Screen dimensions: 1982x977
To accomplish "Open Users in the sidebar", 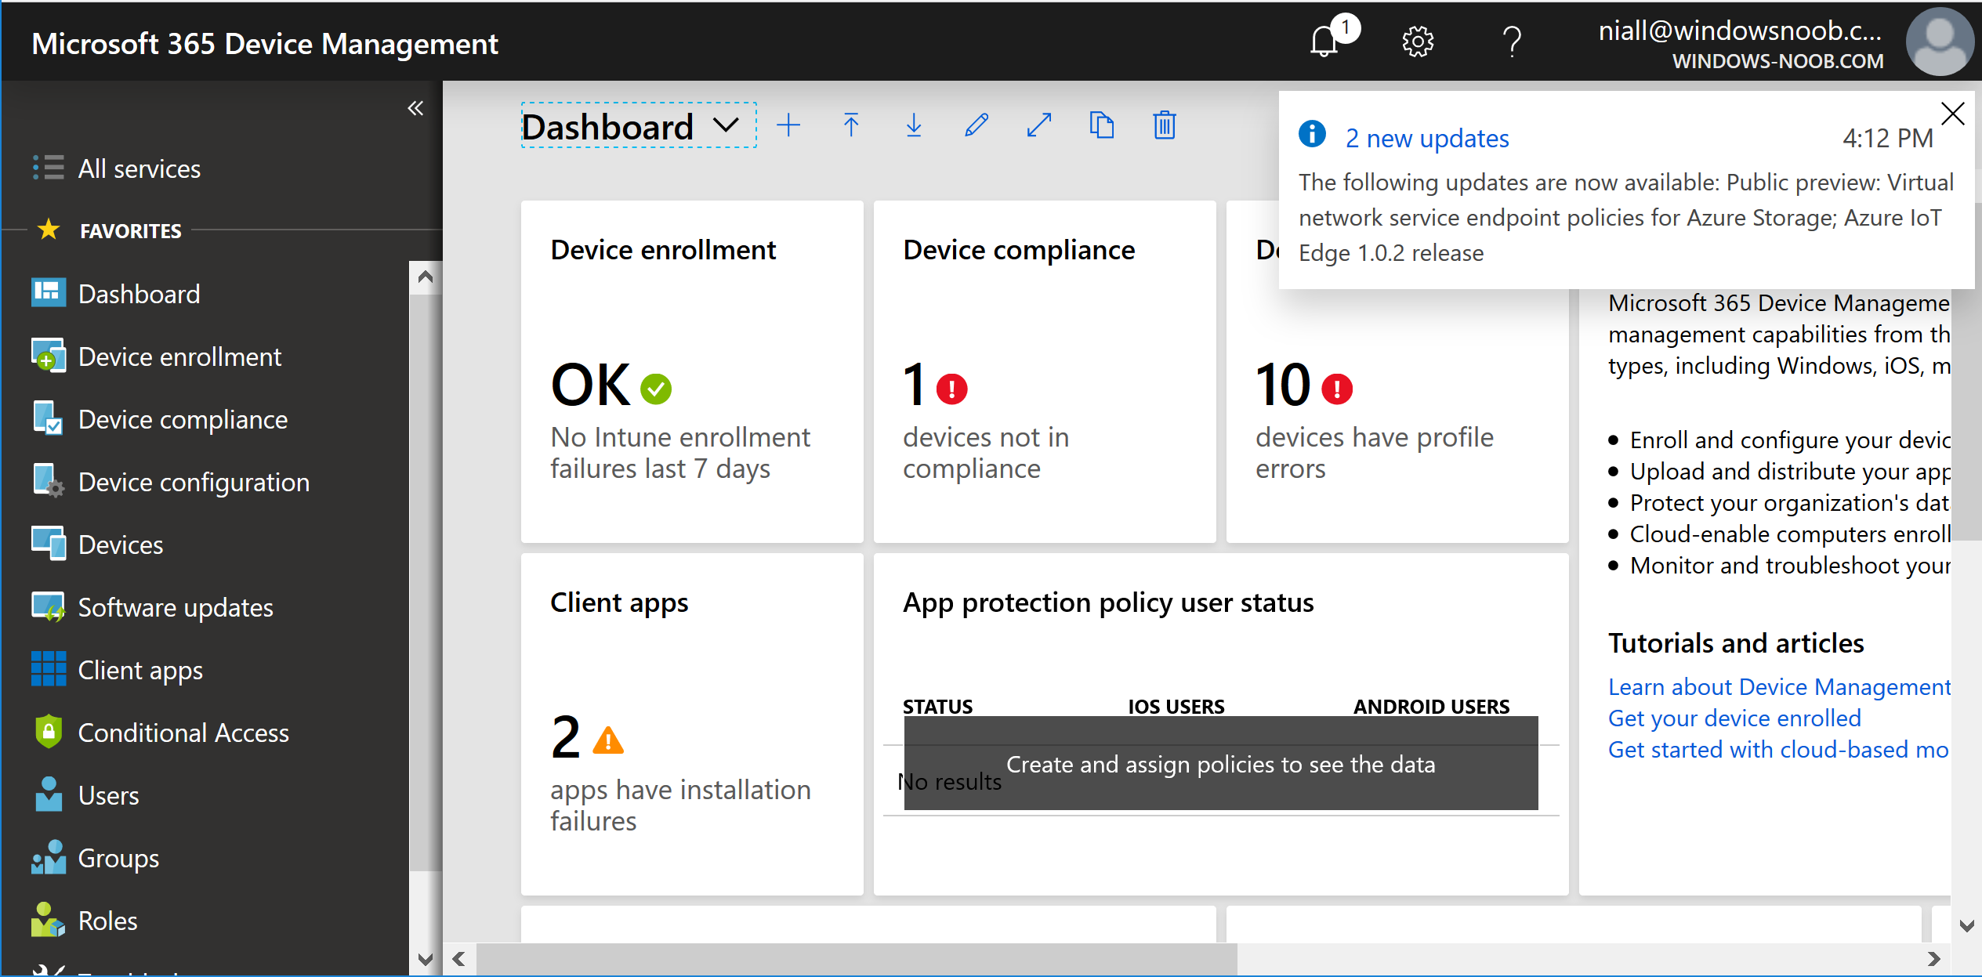I will (x=108, y=795).
